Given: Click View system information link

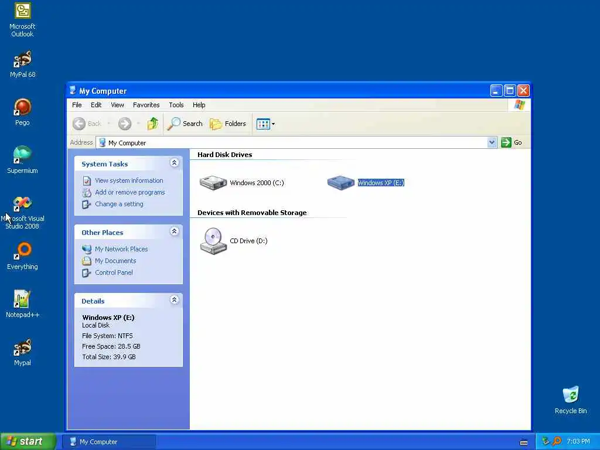Looking at the screenshot, I should tap(129, 180).
